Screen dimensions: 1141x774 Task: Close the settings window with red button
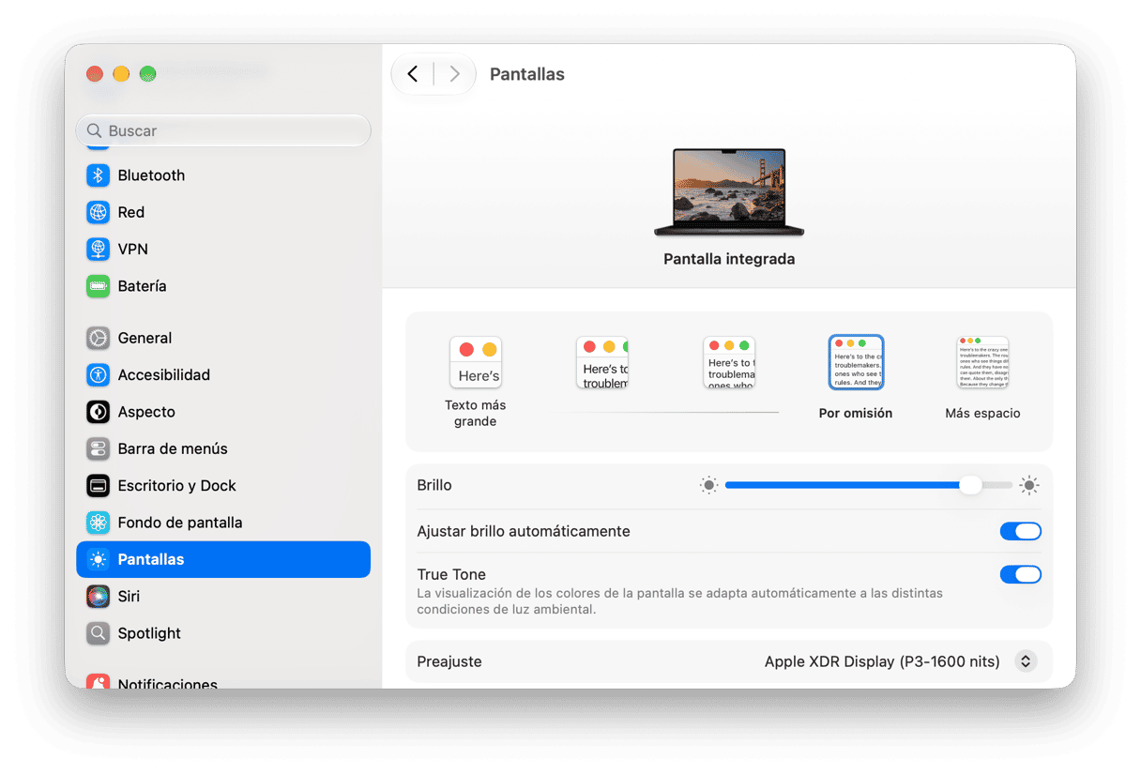coord(95,74)
